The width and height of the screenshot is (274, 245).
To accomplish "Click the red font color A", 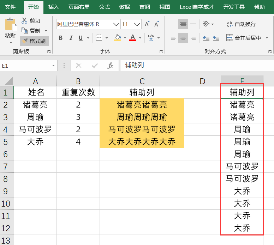I will point(133,38).
